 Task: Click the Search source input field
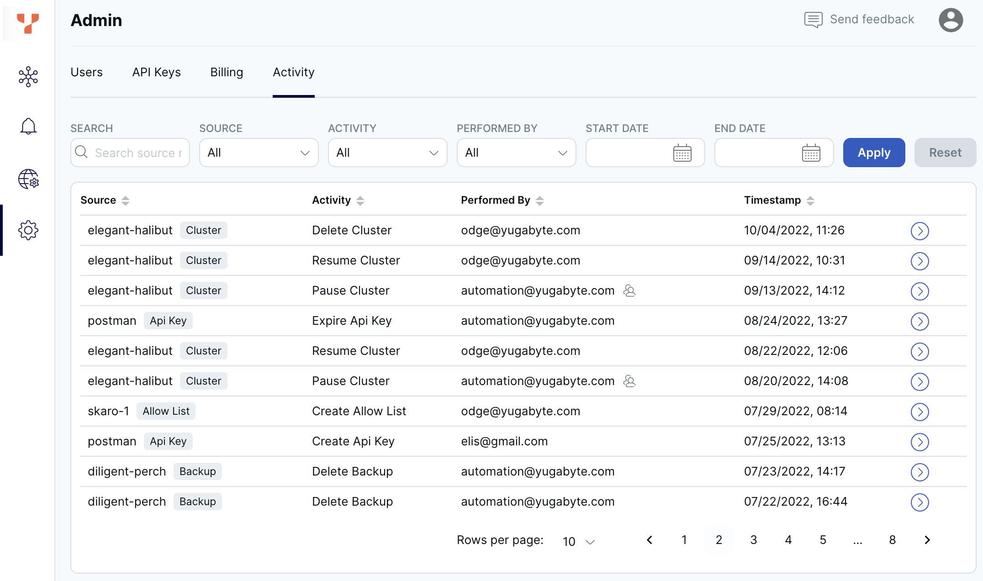pos(137,153)
